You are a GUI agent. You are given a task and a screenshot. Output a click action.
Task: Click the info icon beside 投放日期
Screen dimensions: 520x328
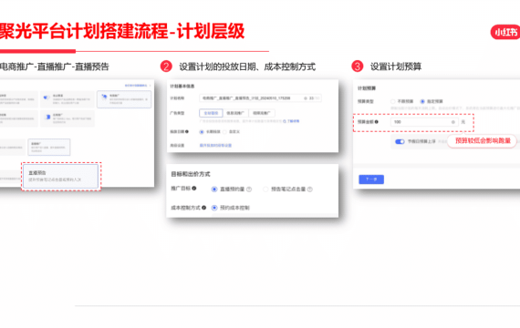pos(187,131)
